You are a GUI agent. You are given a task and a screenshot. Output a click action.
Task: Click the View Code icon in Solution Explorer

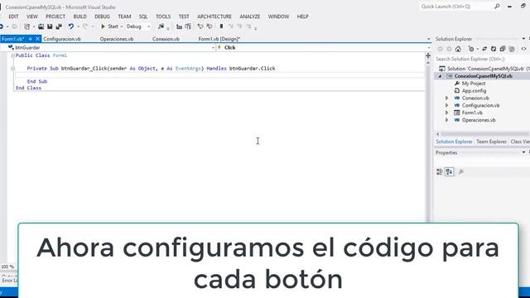point(523,50)
